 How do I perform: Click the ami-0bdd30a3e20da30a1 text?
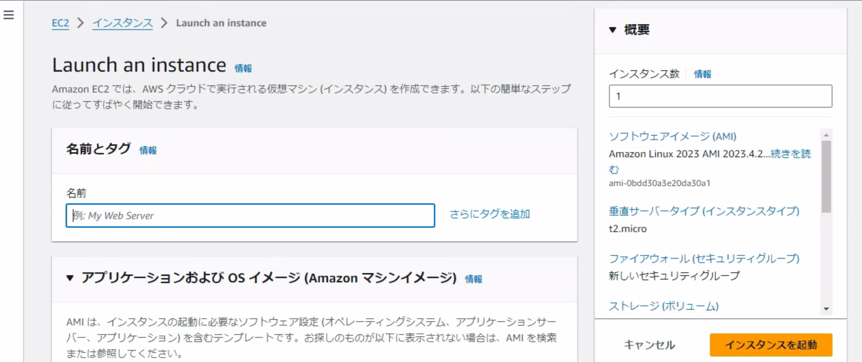tap(659, 183)
